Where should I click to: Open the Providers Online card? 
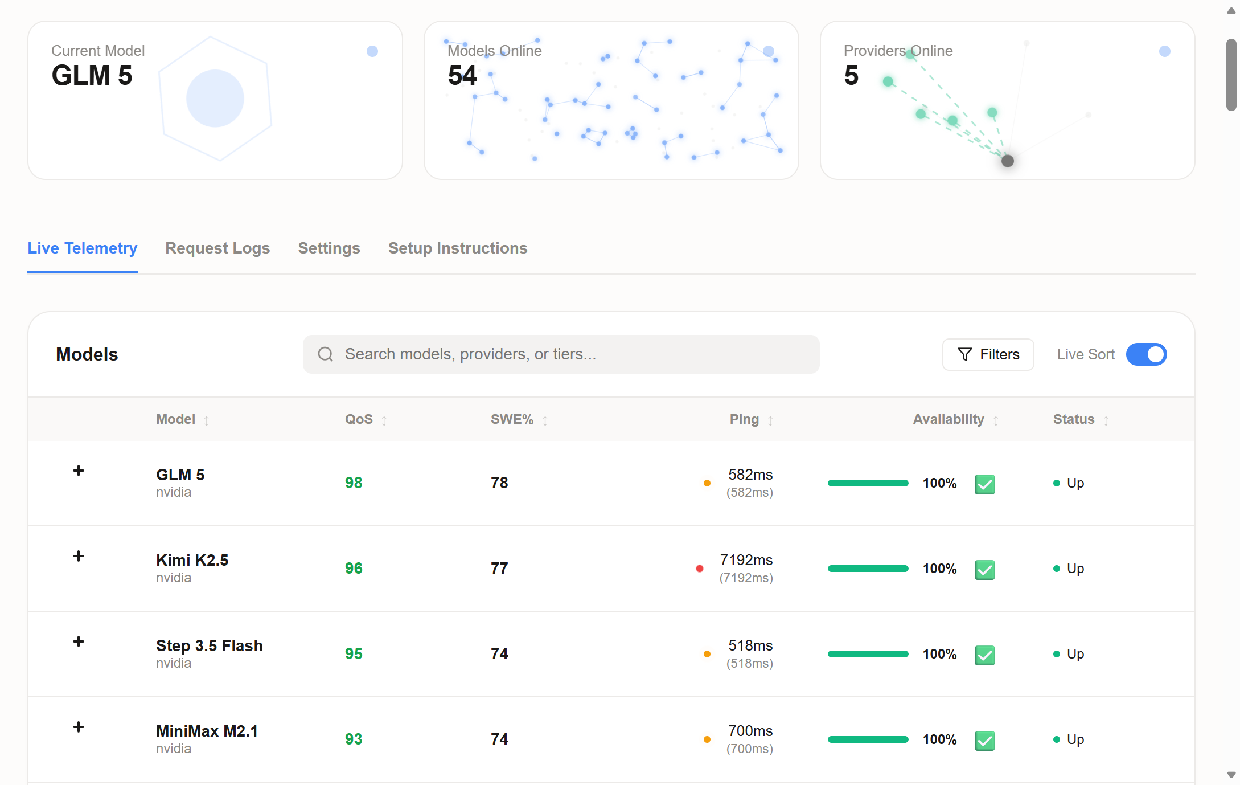[1008, 100]
